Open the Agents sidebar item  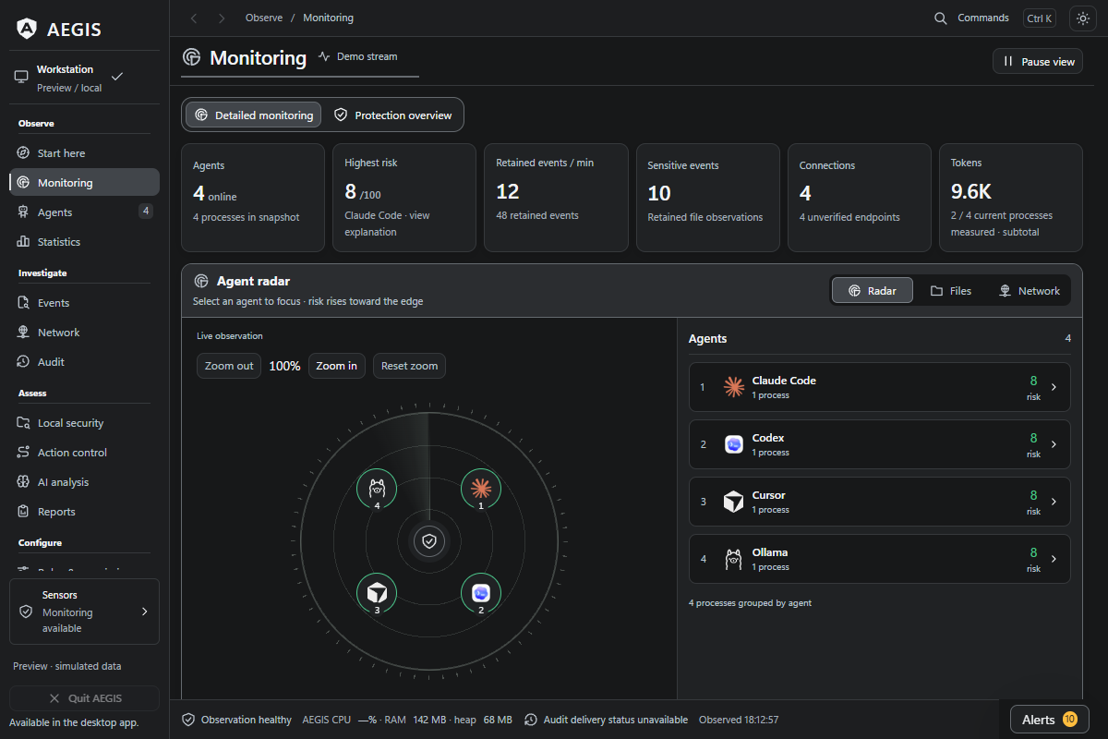click(84, 212)
